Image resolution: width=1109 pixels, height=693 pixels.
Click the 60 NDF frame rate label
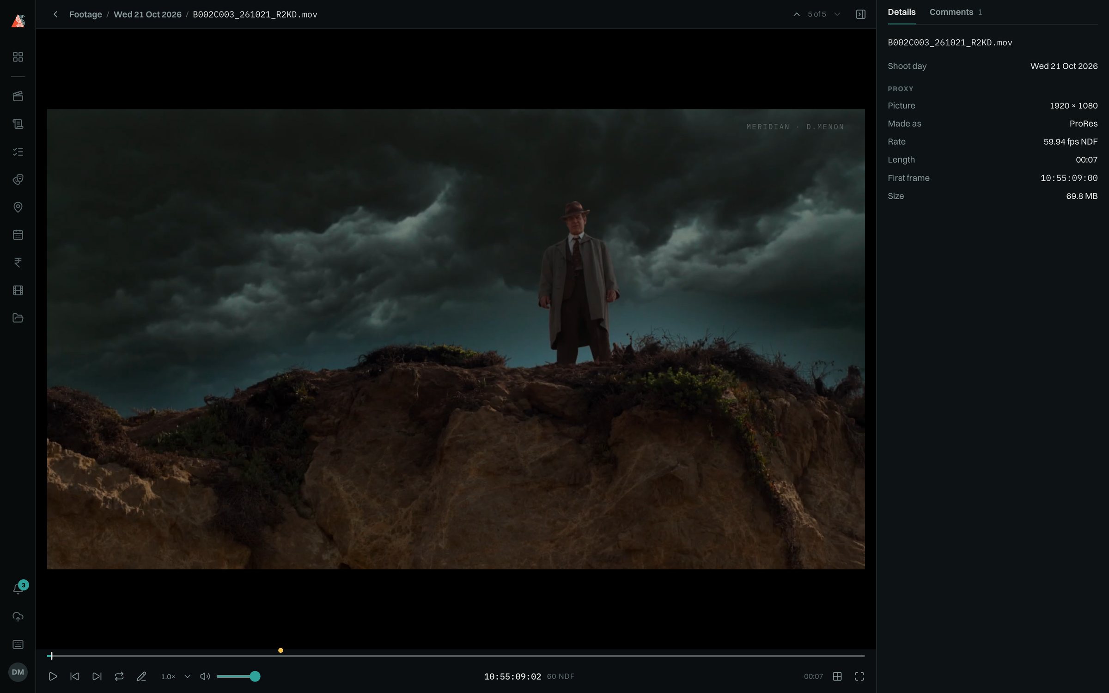(561, 676)
